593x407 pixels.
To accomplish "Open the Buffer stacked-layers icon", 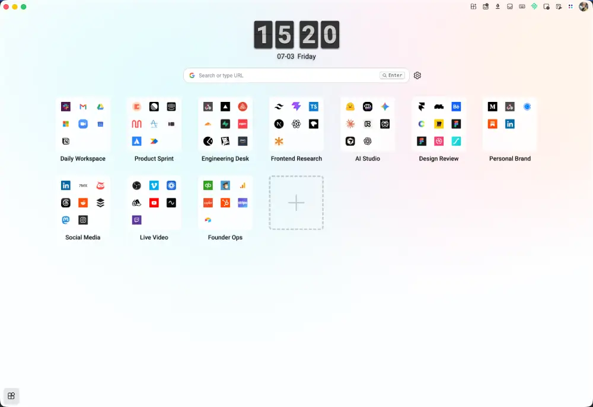I will click(x=100, y=203).
